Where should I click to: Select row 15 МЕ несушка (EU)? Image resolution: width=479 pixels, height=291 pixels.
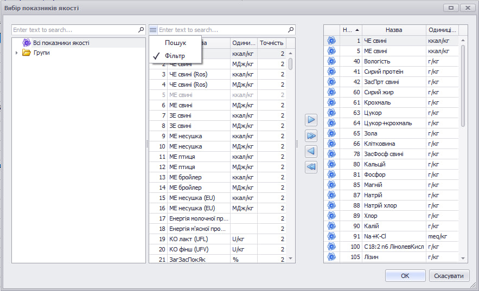[x=218, y=198]
